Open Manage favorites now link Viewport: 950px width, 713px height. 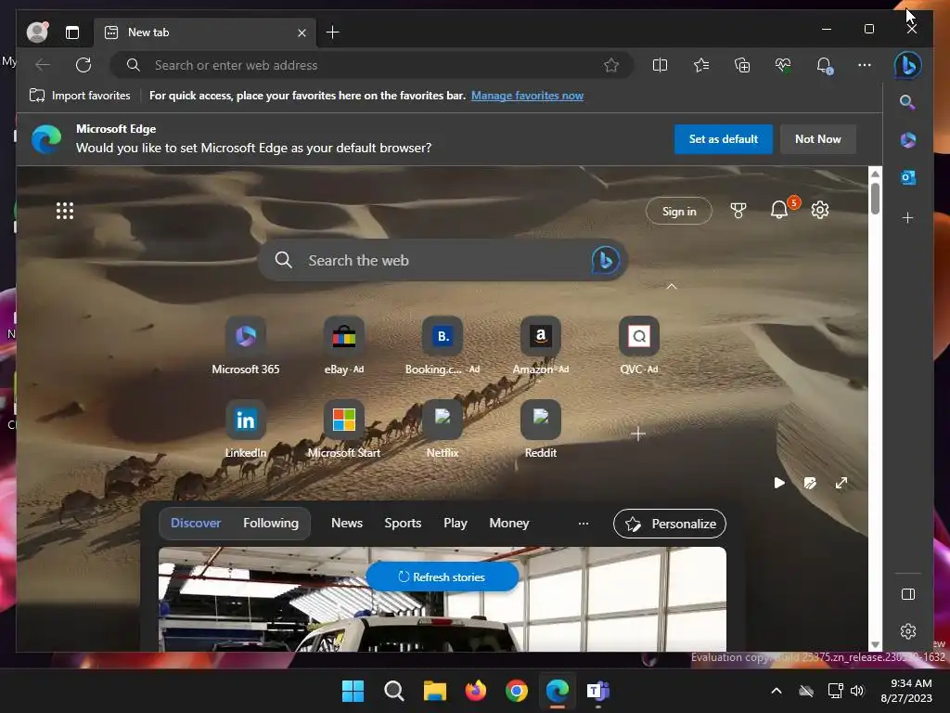pyautogui.click(x=527, y=96)
